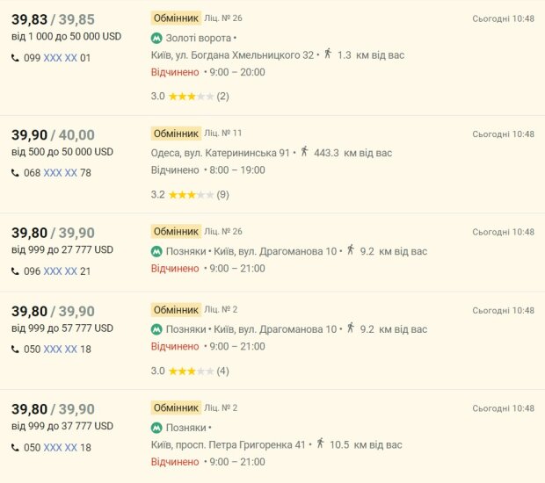Viewport: 545px width, 483px height.
Task: Click Обмінник badge in Золоті ворота listing
Action: pos(176,18)
